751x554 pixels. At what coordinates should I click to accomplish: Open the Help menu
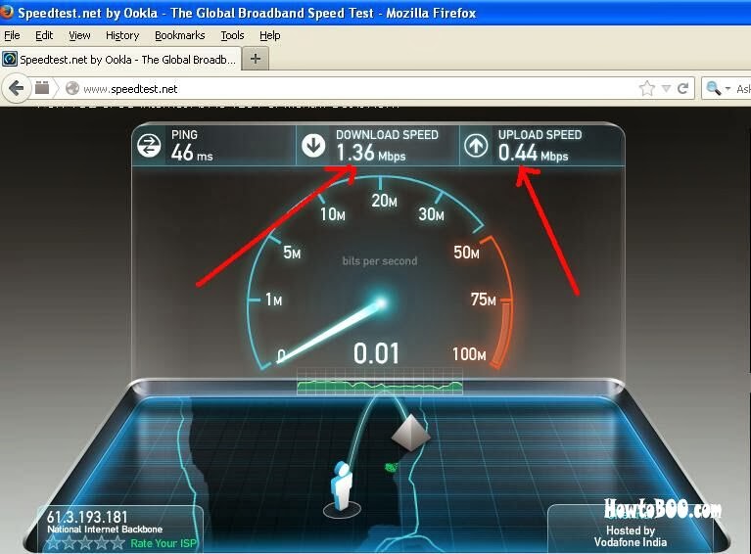(x=270, y=35)
